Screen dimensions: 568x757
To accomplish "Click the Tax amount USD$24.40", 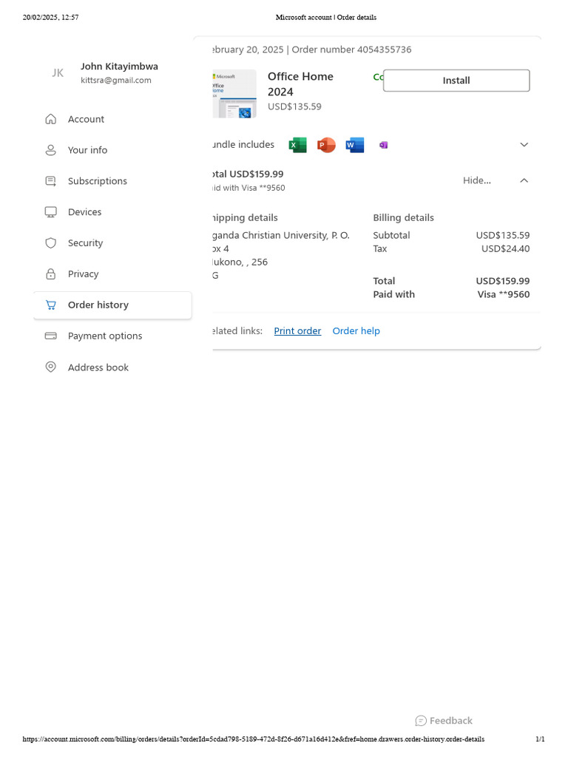I will point(505,248).
